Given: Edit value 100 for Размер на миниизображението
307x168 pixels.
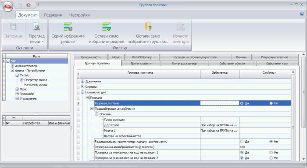Looking at the screenshot, I should (265, 147).
